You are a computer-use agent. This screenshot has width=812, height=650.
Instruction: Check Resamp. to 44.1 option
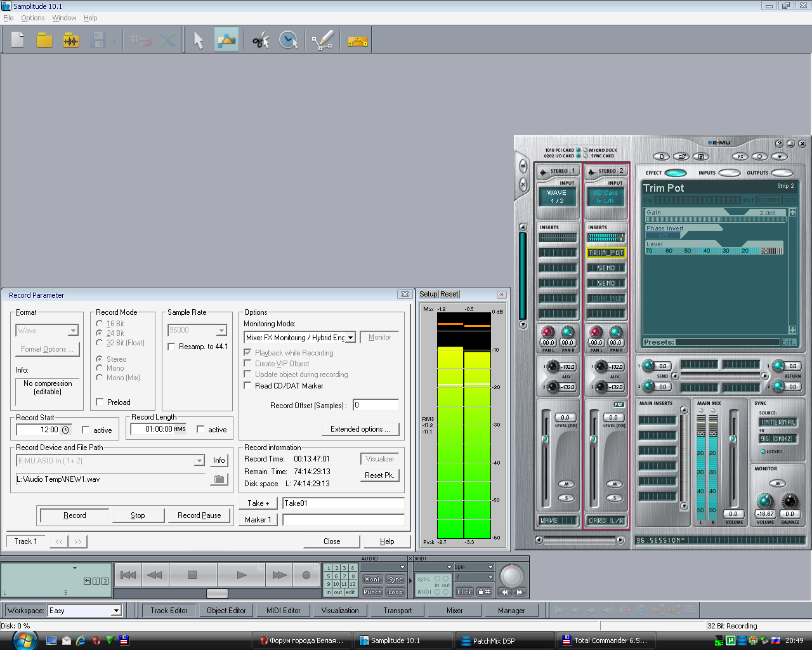coord(171,347)
